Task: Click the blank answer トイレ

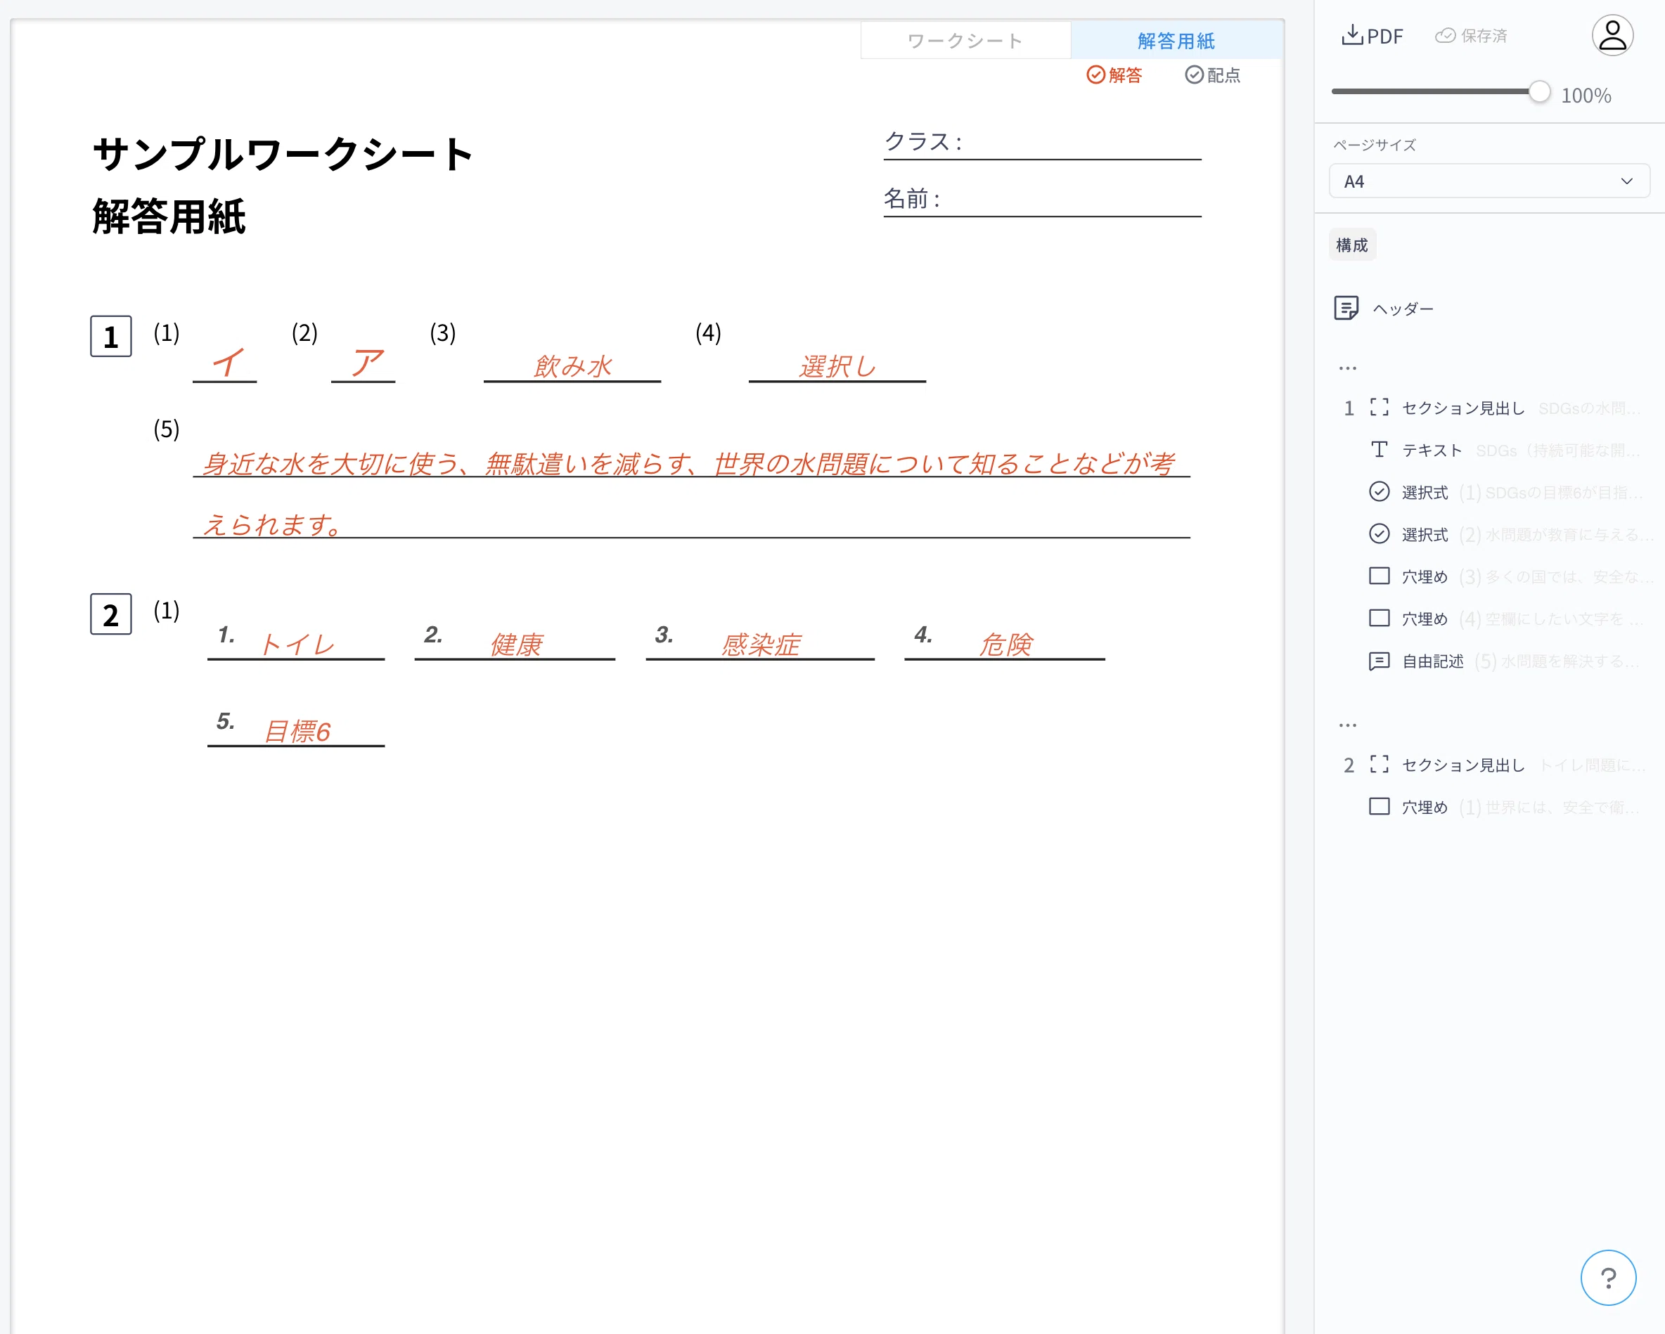Action: point(297,644)
